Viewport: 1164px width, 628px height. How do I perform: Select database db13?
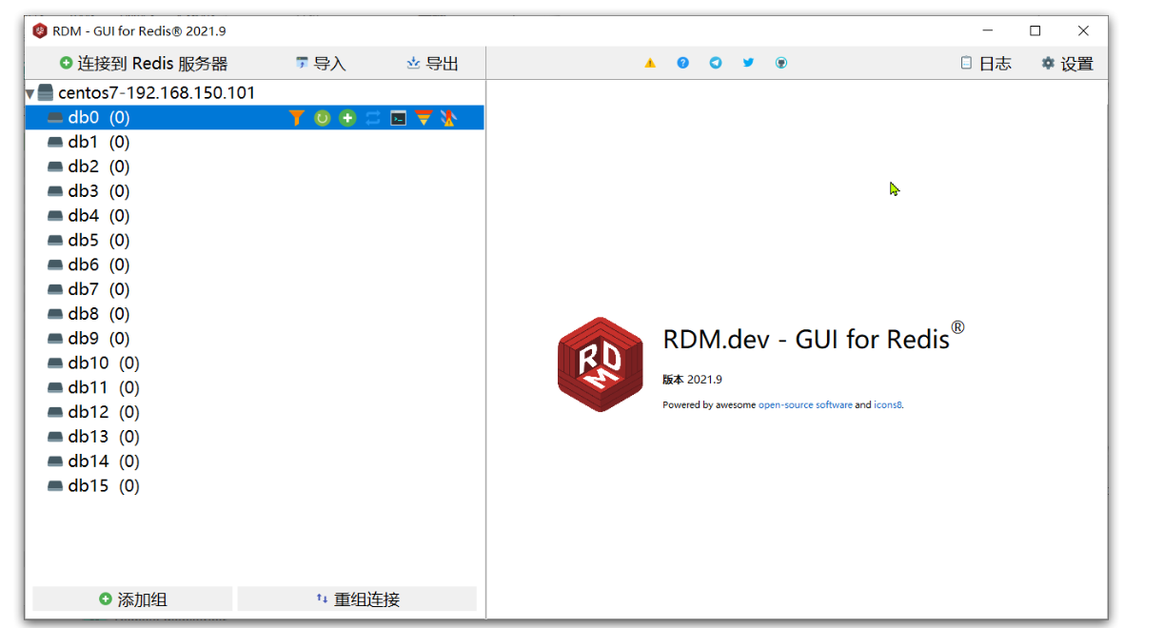[x=255, y=437]
